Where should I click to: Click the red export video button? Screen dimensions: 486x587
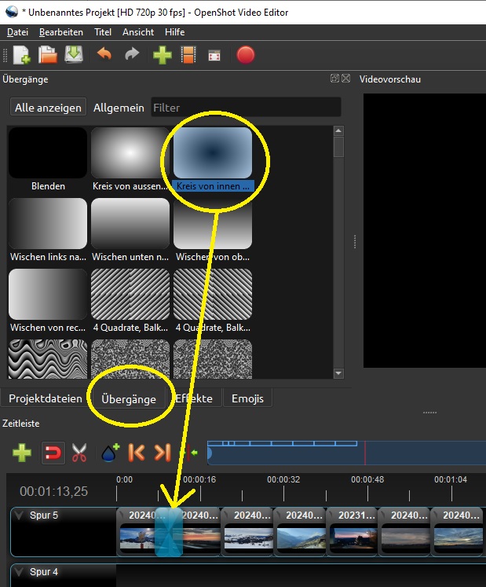245,55
